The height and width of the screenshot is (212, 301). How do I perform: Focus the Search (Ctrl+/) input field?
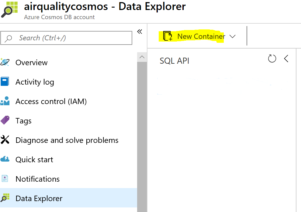point(70,38)
